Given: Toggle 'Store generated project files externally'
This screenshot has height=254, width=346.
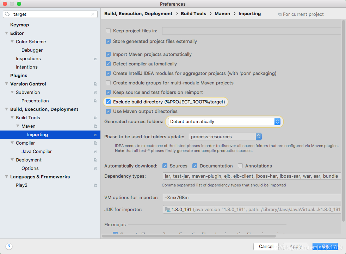Looking at the screenshot, I should 108,41.
